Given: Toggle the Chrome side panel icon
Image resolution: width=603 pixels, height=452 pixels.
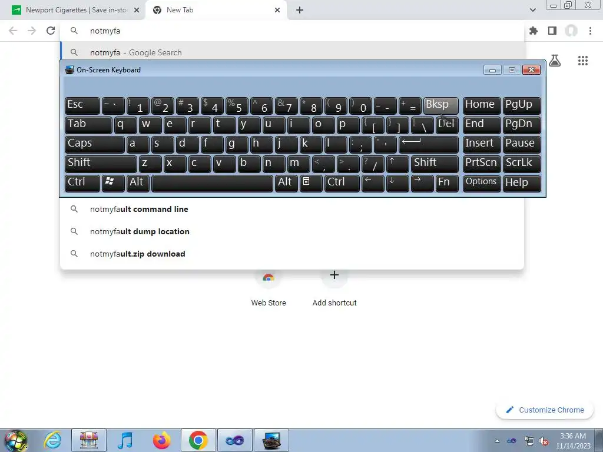Looking at the screenshot, I should [x=552, y=31].
